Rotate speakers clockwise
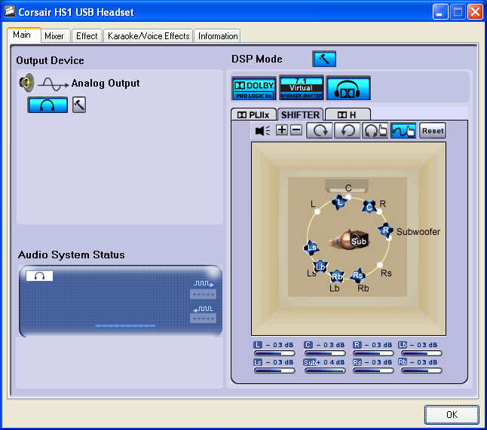 tap(319, 130)
